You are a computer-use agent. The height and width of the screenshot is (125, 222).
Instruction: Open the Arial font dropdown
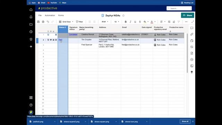pos(105,22)
